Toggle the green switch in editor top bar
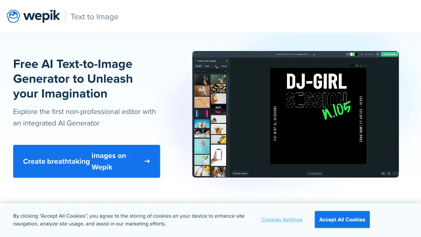The image size is (421, 237). tap(352, 54)
